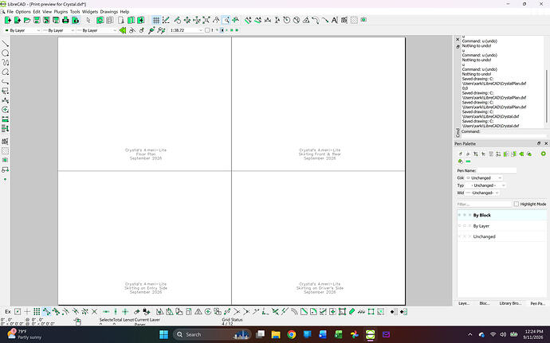Viewport: 550px width, 343px height.
Task: Open the line type By Layer dropdown
Action: tap(96, 30)
